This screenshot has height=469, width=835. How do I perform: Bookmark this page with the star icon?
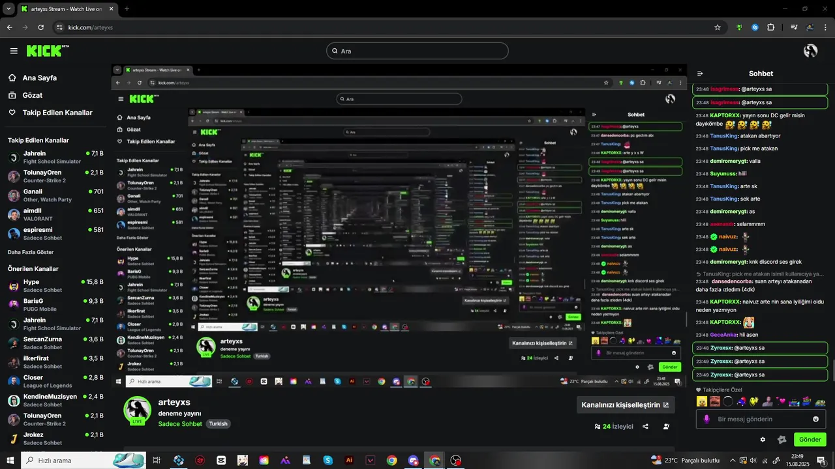pos(718,27)
